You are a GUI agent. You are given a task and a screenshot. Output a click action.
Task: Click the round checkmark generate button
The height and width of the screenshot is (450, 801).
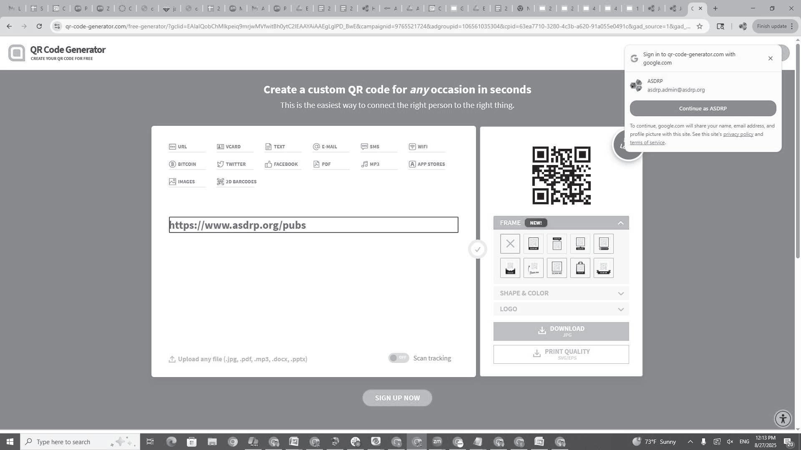(478, 250)
